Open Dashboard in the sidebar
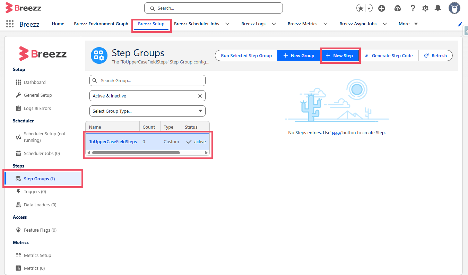468x275 pixels. pyautogui.click(x=35, y=82)
